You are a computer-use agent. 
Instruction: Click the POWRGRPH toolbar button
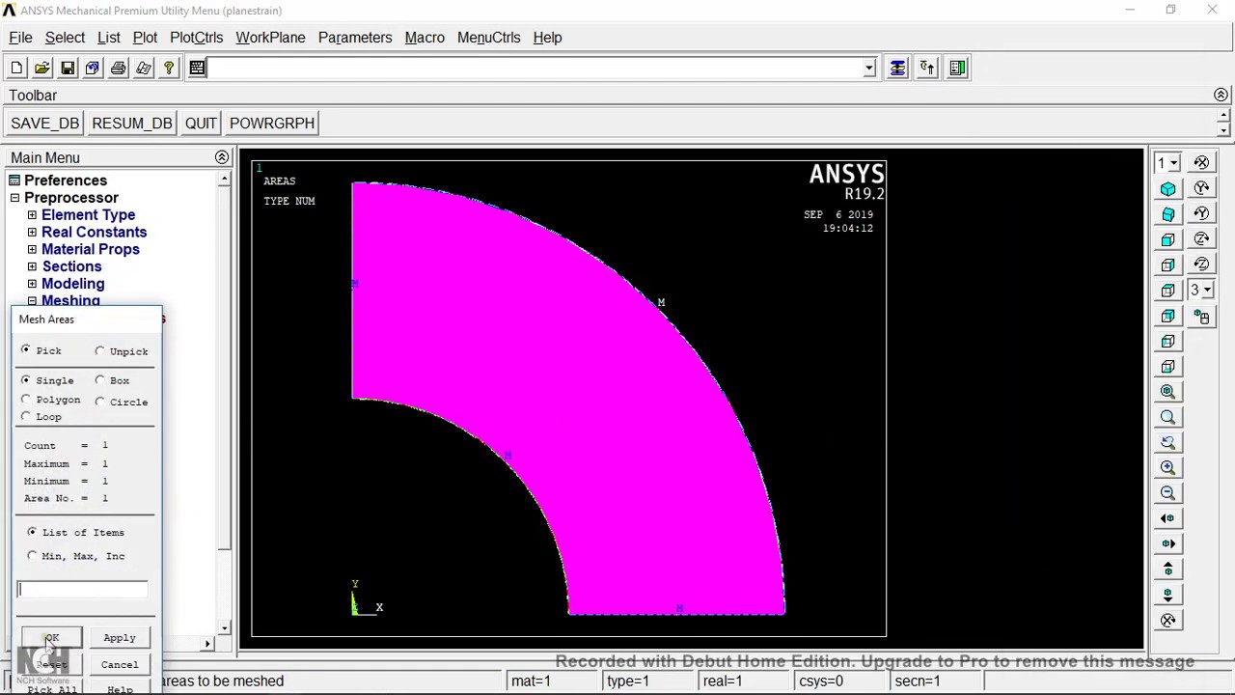[x=272, y=124]
